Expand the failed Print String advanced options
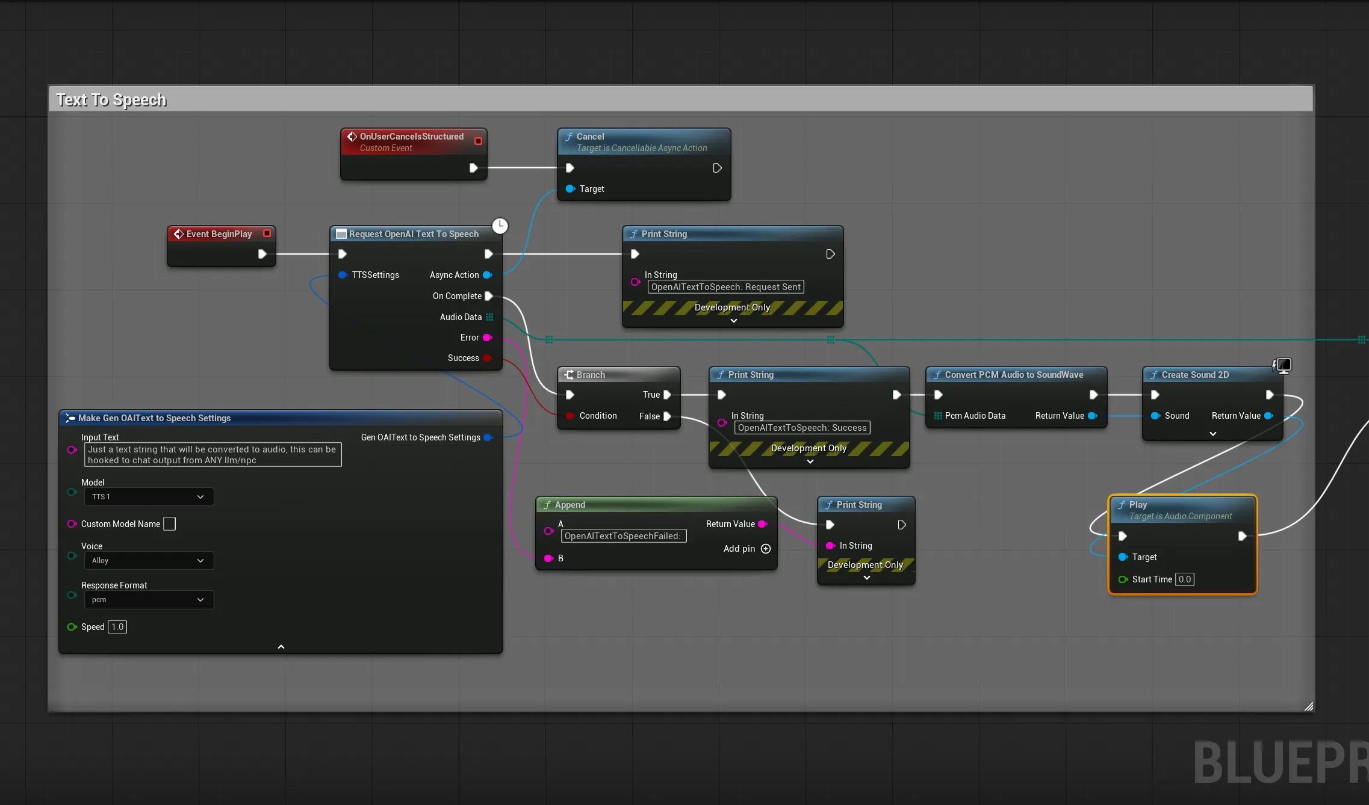Image resolution: width=1369 pixels, height=805 pixels. pyautogui.click(x=867, y=578)
